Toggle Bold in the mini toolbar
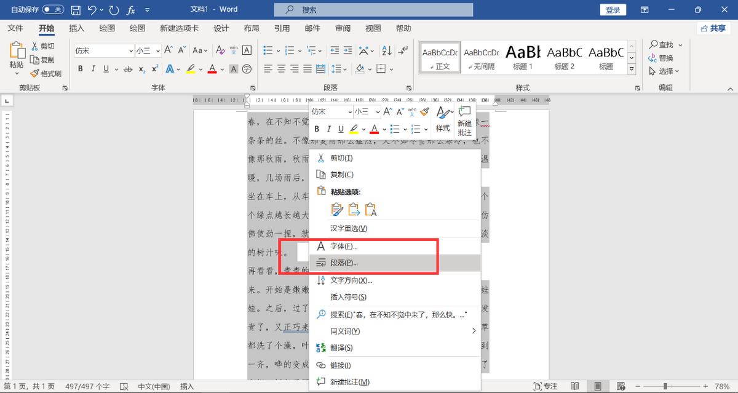738x393 pixels. [x=317, y=129]
